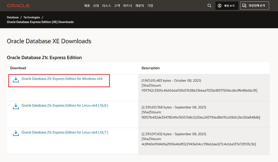This screenshot has height=162, width=278.
Task: Click download icon for Windows x64 edition
Action: [16, 80]
